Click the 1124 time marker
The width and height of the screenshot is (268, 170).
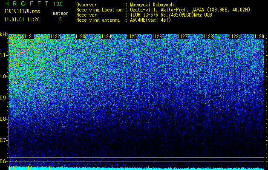[x=107, y=37]
